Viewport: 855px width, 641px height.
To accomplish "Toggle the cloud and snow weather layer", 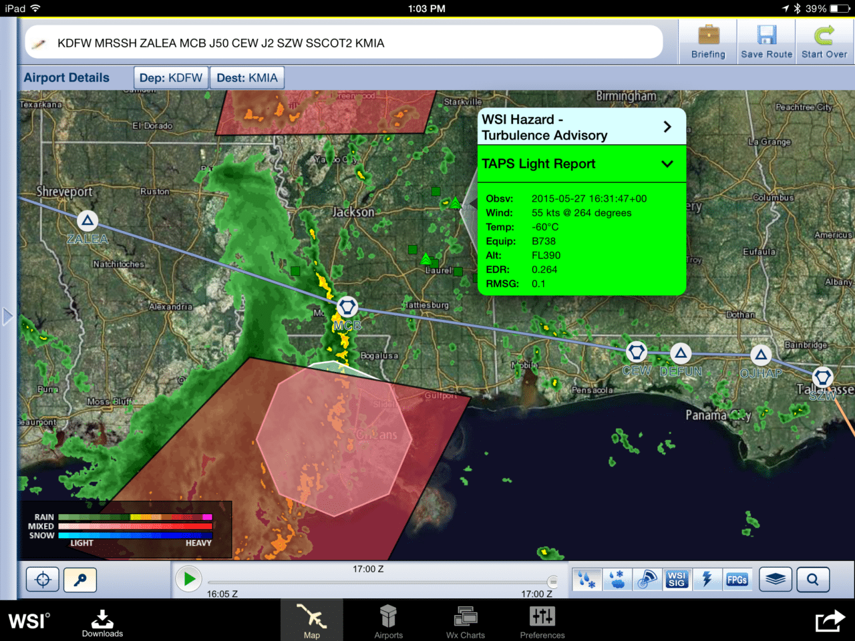I will 617,579.
